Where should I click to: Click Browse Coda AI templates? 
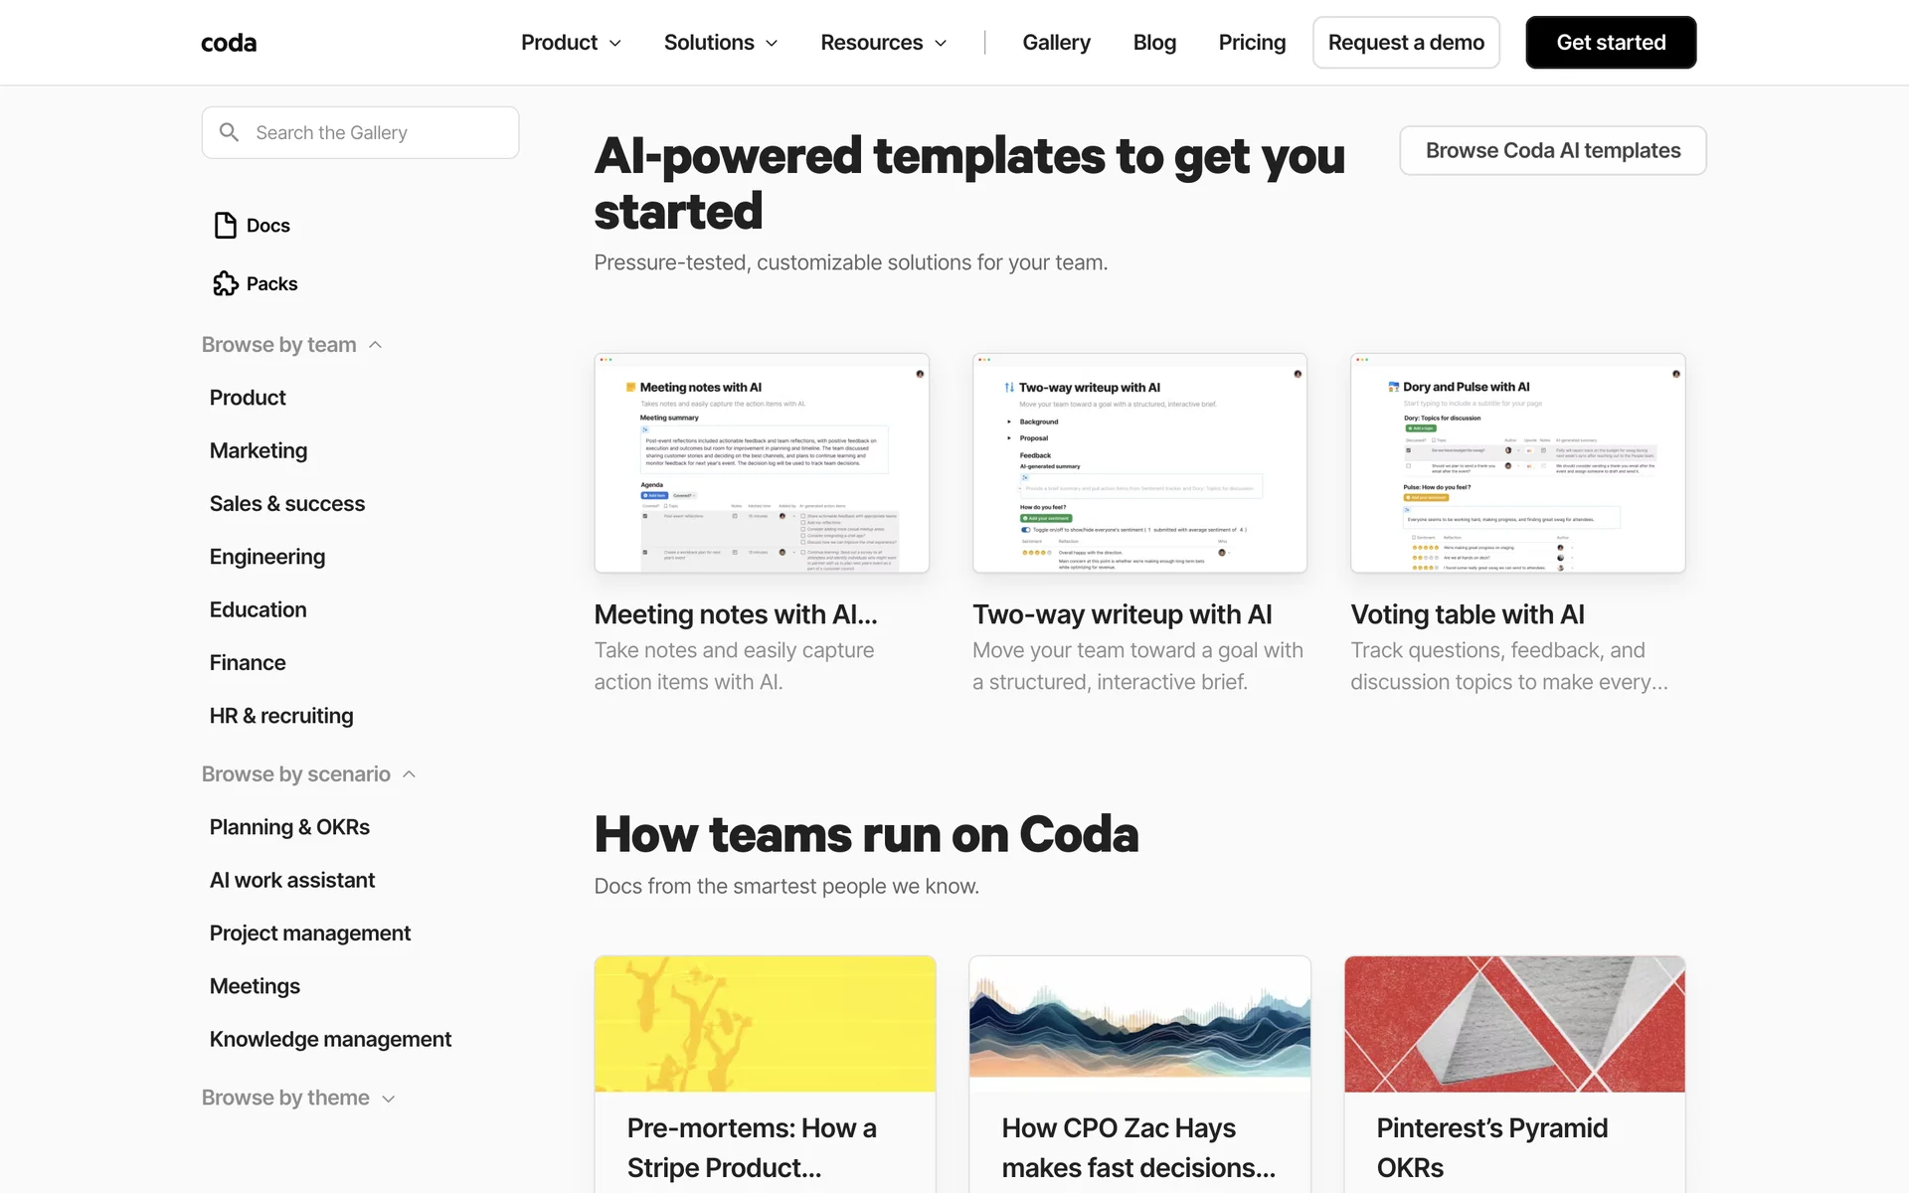[x=1552, y=150]
